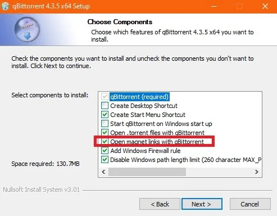Go back with the < Back button

pyautogui.click(x=160, y=204)
